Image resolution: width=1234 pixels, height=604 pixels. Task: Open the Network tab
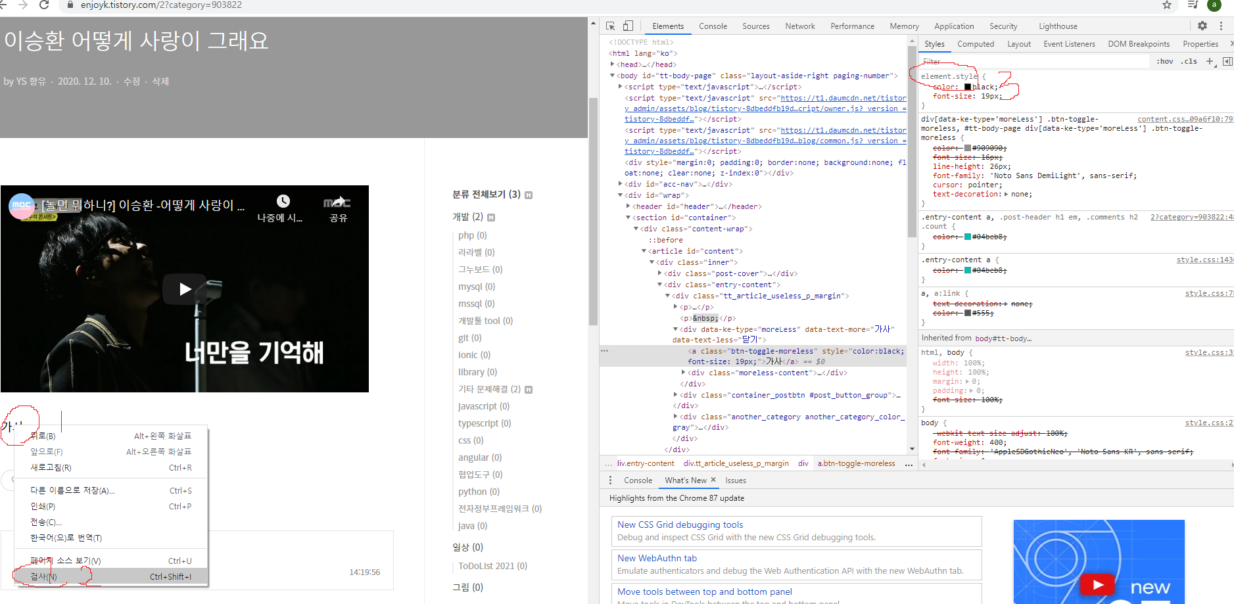[799, 26]
